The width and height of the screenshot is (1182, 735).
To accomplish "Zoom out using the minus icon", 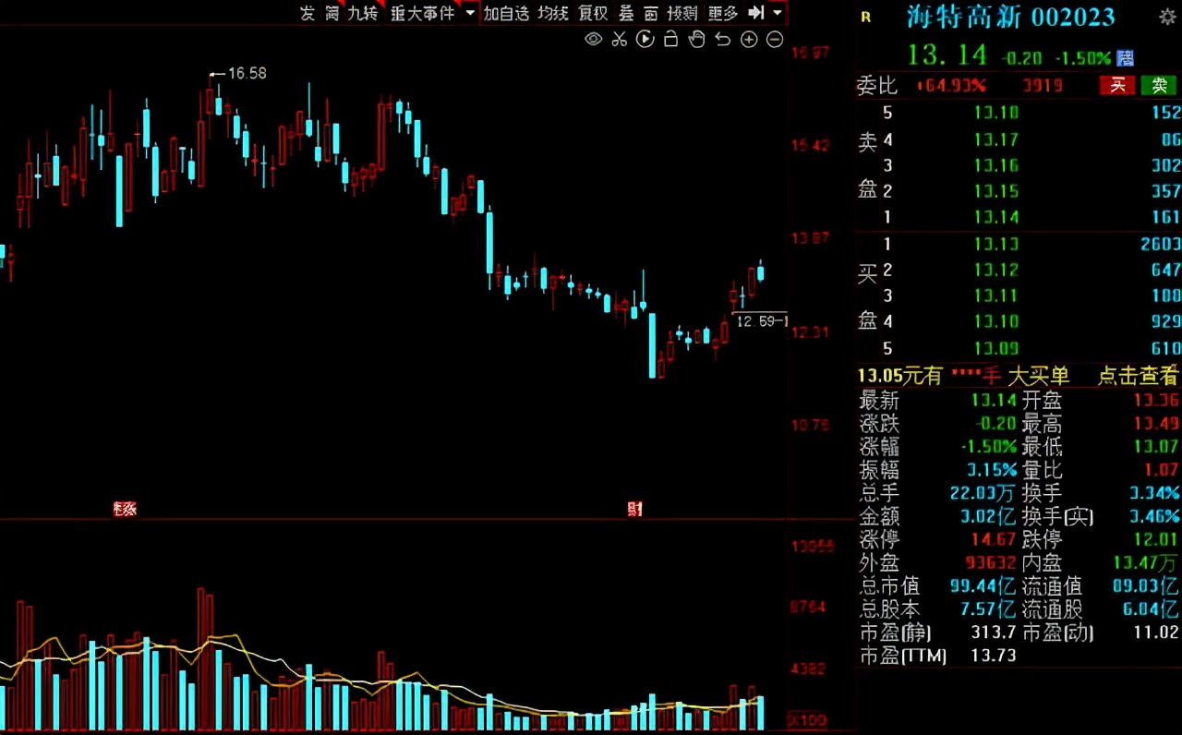I will click(775, 40).
